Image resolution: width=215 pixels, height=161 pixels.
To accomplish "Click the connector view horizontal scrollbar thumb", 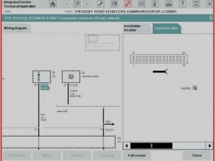I will click(151, 146).
